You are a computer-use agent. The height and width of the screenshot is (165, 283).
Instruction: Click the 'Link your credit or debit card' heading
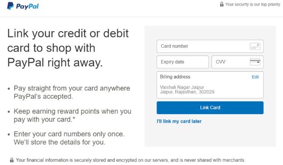pos(68,48)
